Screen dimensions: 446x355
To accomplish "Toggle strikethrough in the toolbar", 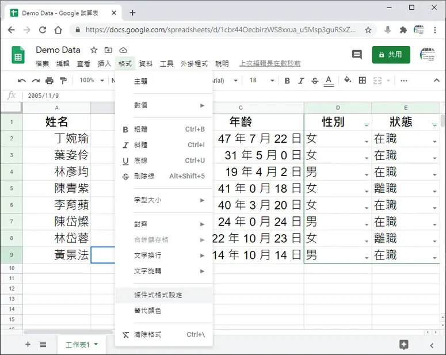I will (x=315, y=81).
